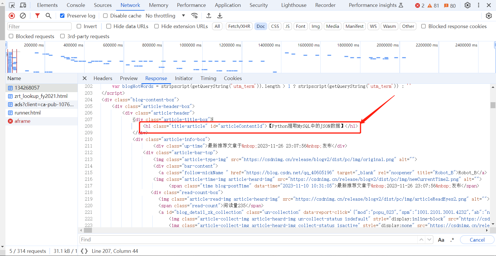
Task: Filter requests by JS type
Action: click(x=287, y=26)
